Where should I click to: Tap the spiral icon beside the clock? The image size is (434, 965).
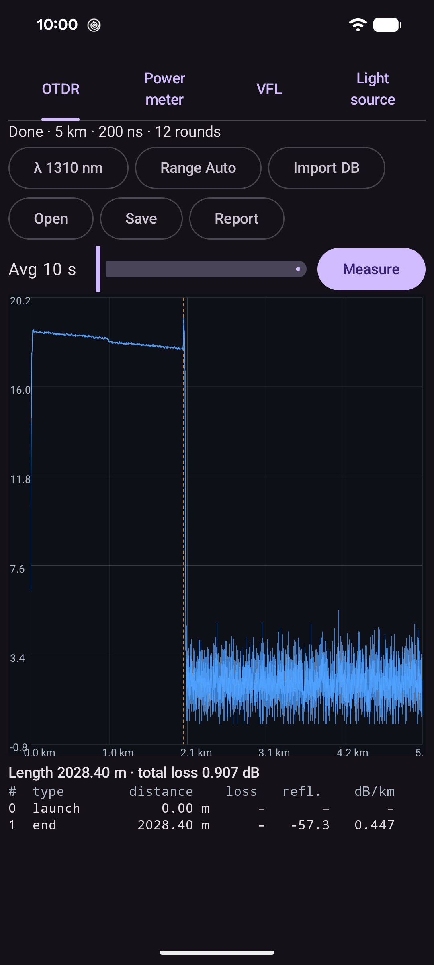(94, 25)
